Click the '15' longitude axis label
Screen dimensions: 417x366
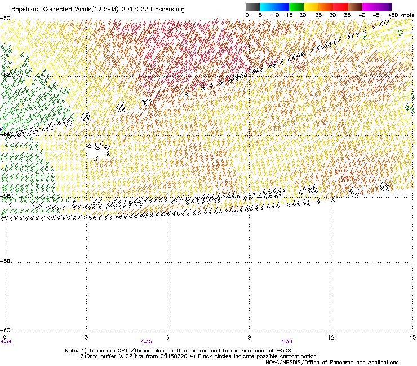click(412, 337)
